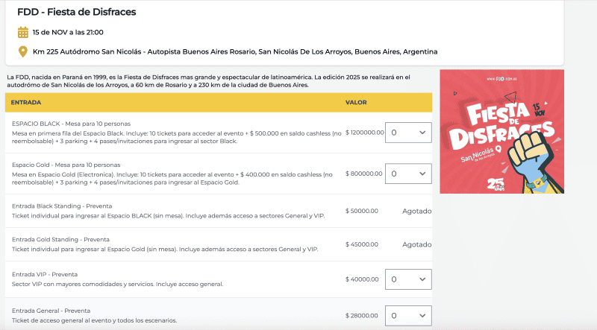Open the Espacio Gold table quantity dropdown
Viewport: 597px width, 330px height.
pos(408,174)
